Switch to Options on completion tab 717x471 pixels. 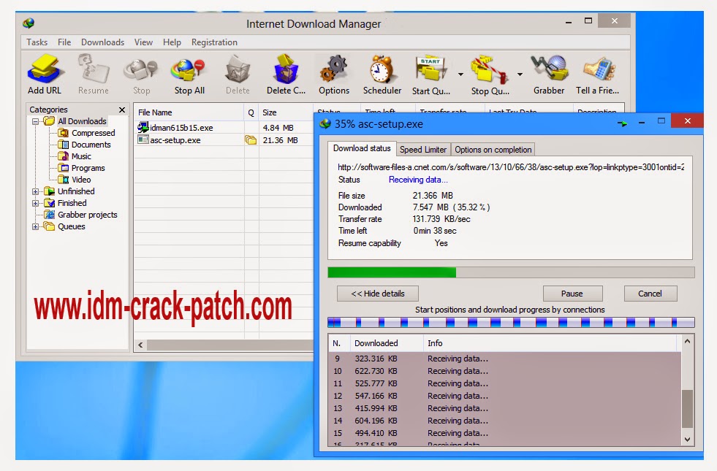493,150
